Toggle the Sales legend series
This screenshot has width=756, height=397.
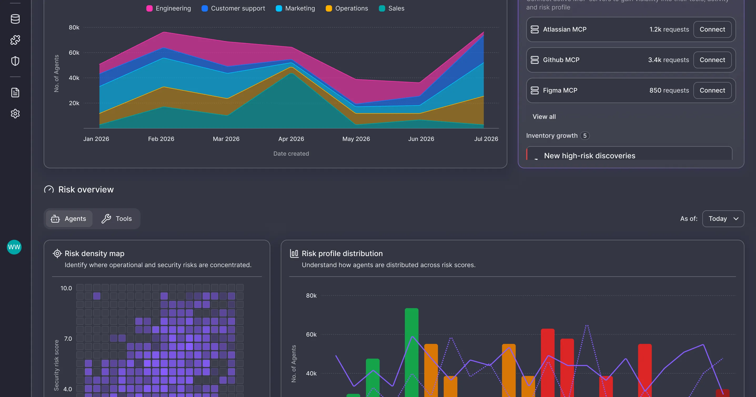pos(392,8)
